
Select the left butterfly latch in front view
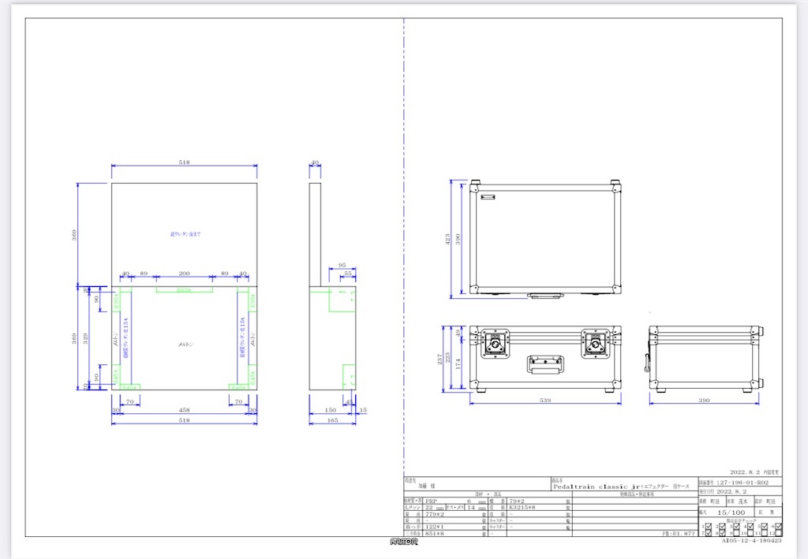(x=495, y=343)
